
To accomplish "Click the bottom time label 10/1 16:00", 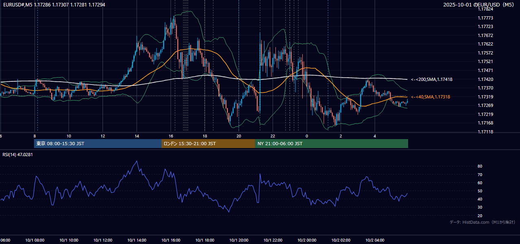I will coord(171,240).
